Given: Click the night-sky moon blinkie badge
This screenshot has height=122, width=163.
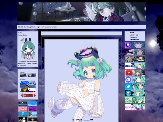Looking at the screenshot, I should click(x=23, y=104).
